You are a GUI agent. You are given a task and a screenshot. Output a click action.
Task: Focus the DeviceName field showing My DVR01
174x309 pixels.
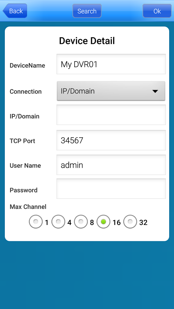click(x=111, y=64)
